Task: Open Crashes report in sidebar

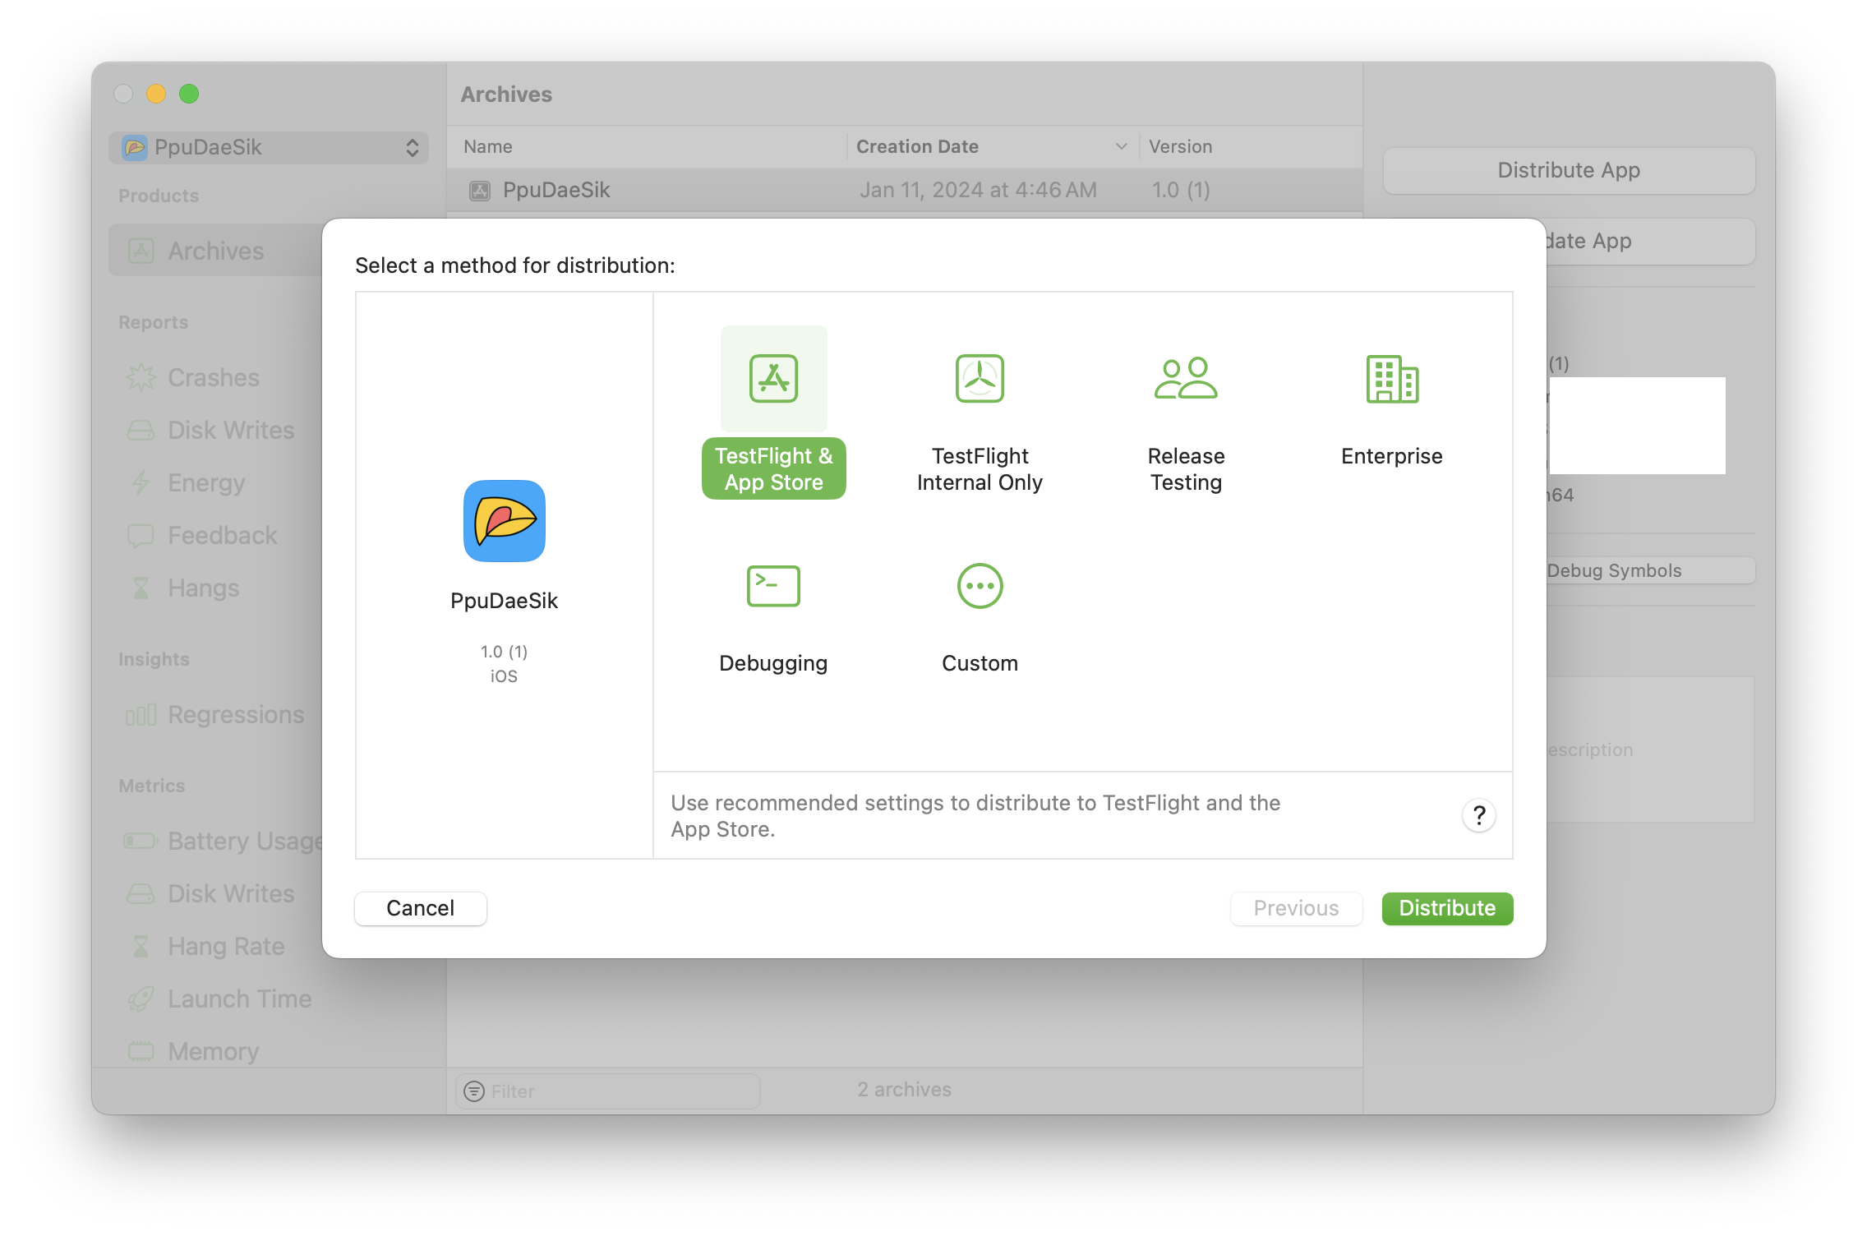Action: click(x=214, y=378)
